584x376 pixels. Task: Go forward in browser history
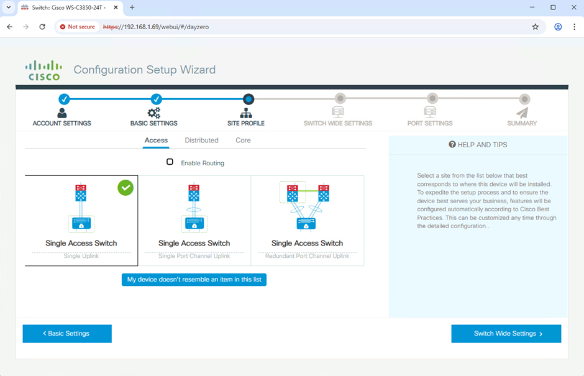25,27
